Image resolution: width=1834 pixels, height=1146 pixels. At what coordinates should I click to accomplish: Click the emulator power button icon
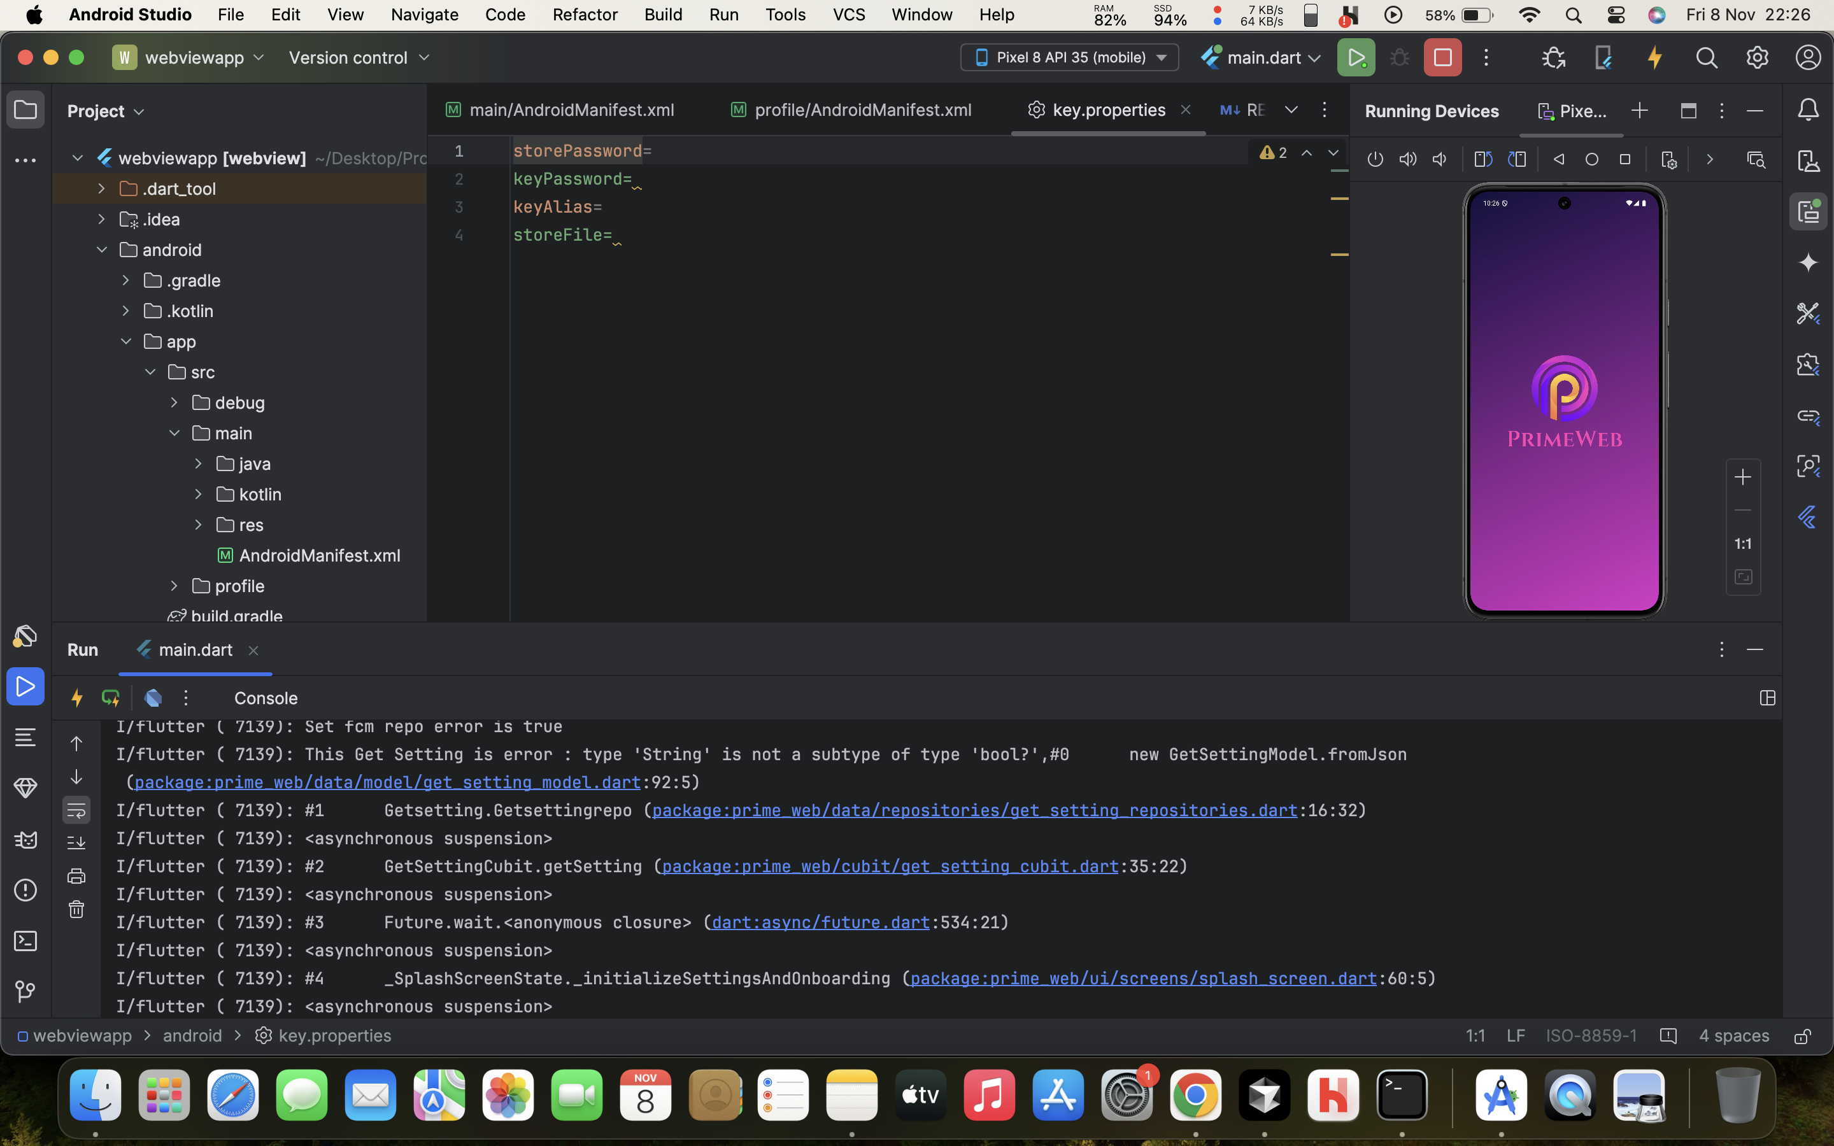[x=1375, y=159]
